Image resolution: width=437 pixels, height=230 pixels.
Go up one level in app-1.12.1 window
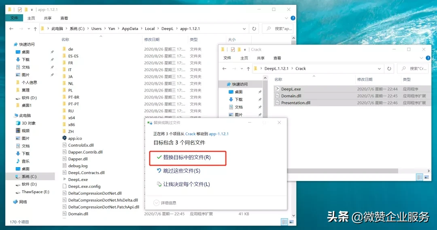point(35,29)
